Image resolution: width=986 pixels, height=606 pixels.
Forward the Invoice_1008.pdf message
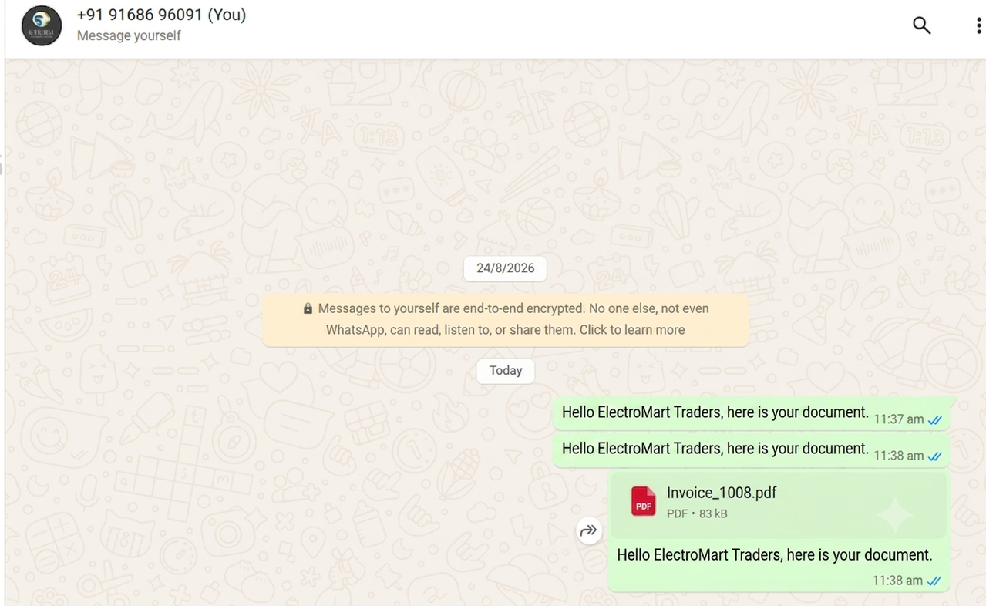[x=589, y=530]
